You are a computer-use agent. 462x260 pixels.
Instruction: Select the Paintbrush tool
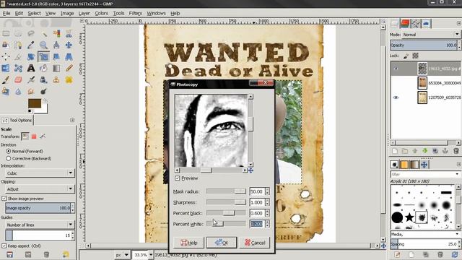pyautogui.click(x=6, y=80)
